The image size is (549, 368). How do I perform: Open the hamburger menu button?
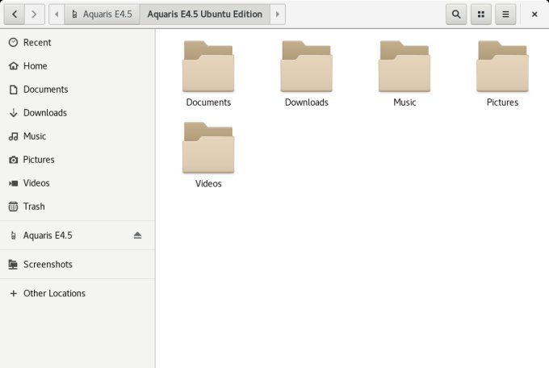[505, 15]
